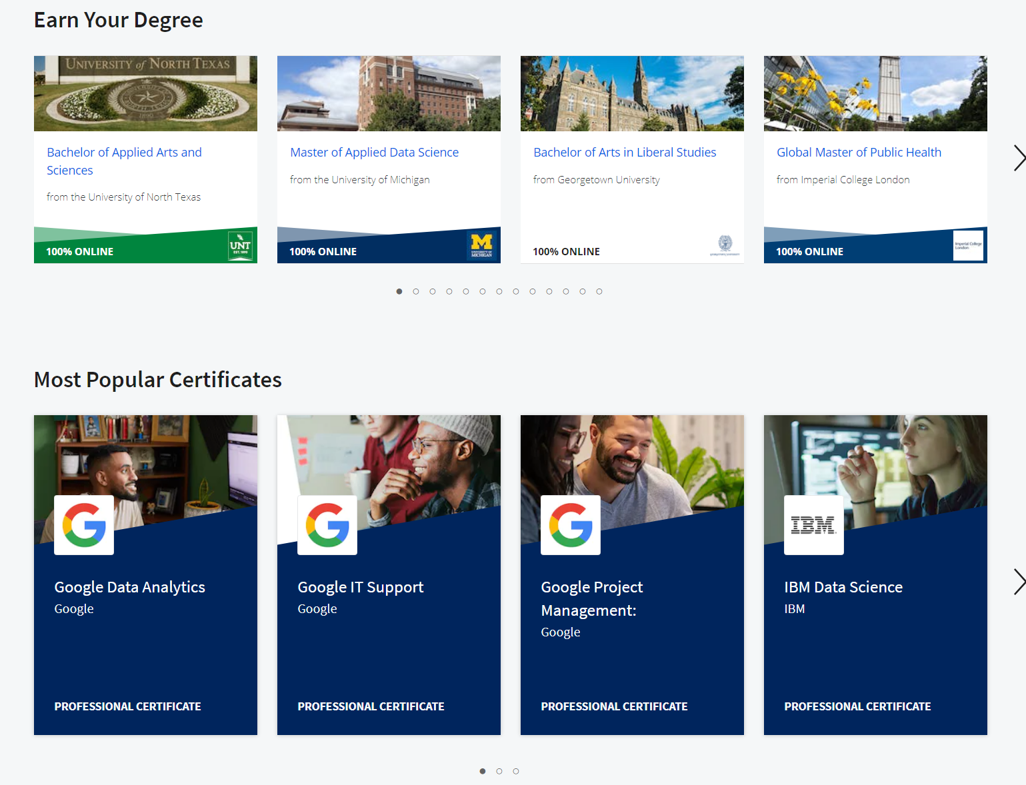Viewport: 1026px width, 785px height.
Task: Click the Google logo on IT Support card
Action: tap(327, 524)
